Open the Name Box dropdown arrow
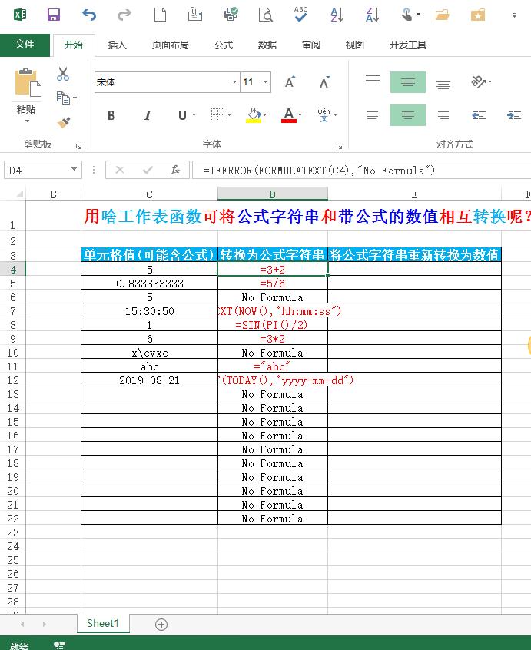 (x=75, y=169)
